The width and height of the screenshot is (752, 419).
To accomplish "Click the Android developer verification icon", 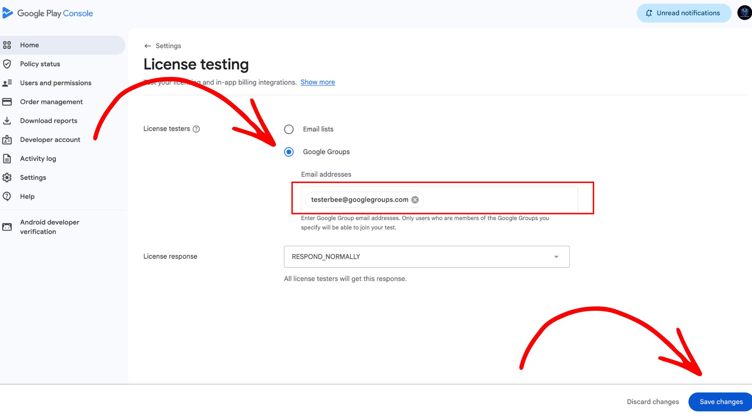I will (7, 227).
